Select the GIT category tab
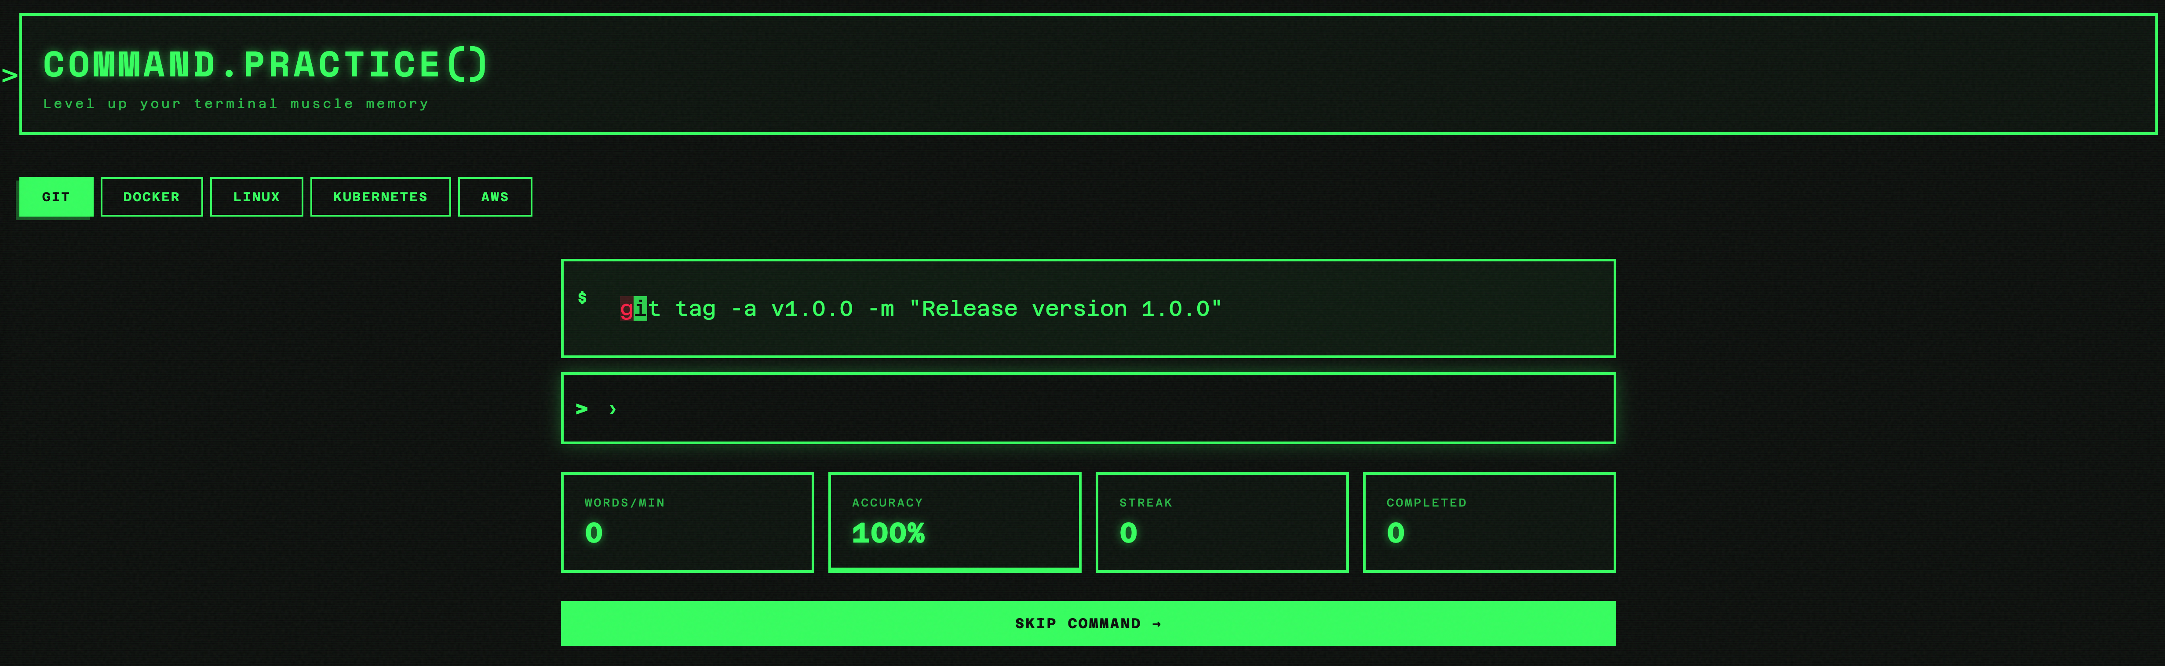This screenshot has height=666, width=2165. [55, 196]
